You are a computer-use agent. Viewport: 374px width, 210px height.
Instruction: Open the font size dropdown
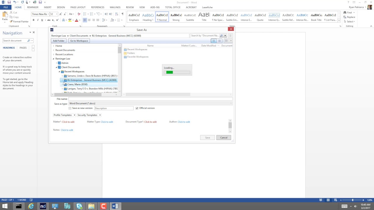click(57, 14)
